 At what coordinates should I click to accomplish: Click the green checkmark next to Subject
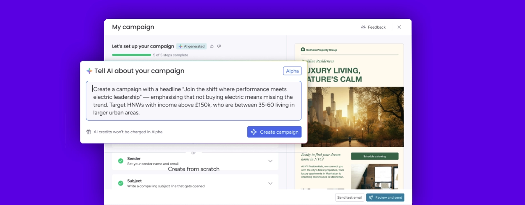click(x=121, y=183)
